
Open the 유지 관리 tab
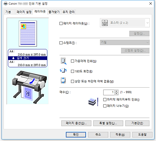point(69,12)
